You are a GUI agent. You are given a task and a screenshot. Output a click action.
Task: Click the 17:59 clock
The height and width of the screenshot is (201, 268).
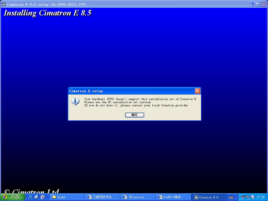coord(260,197)
